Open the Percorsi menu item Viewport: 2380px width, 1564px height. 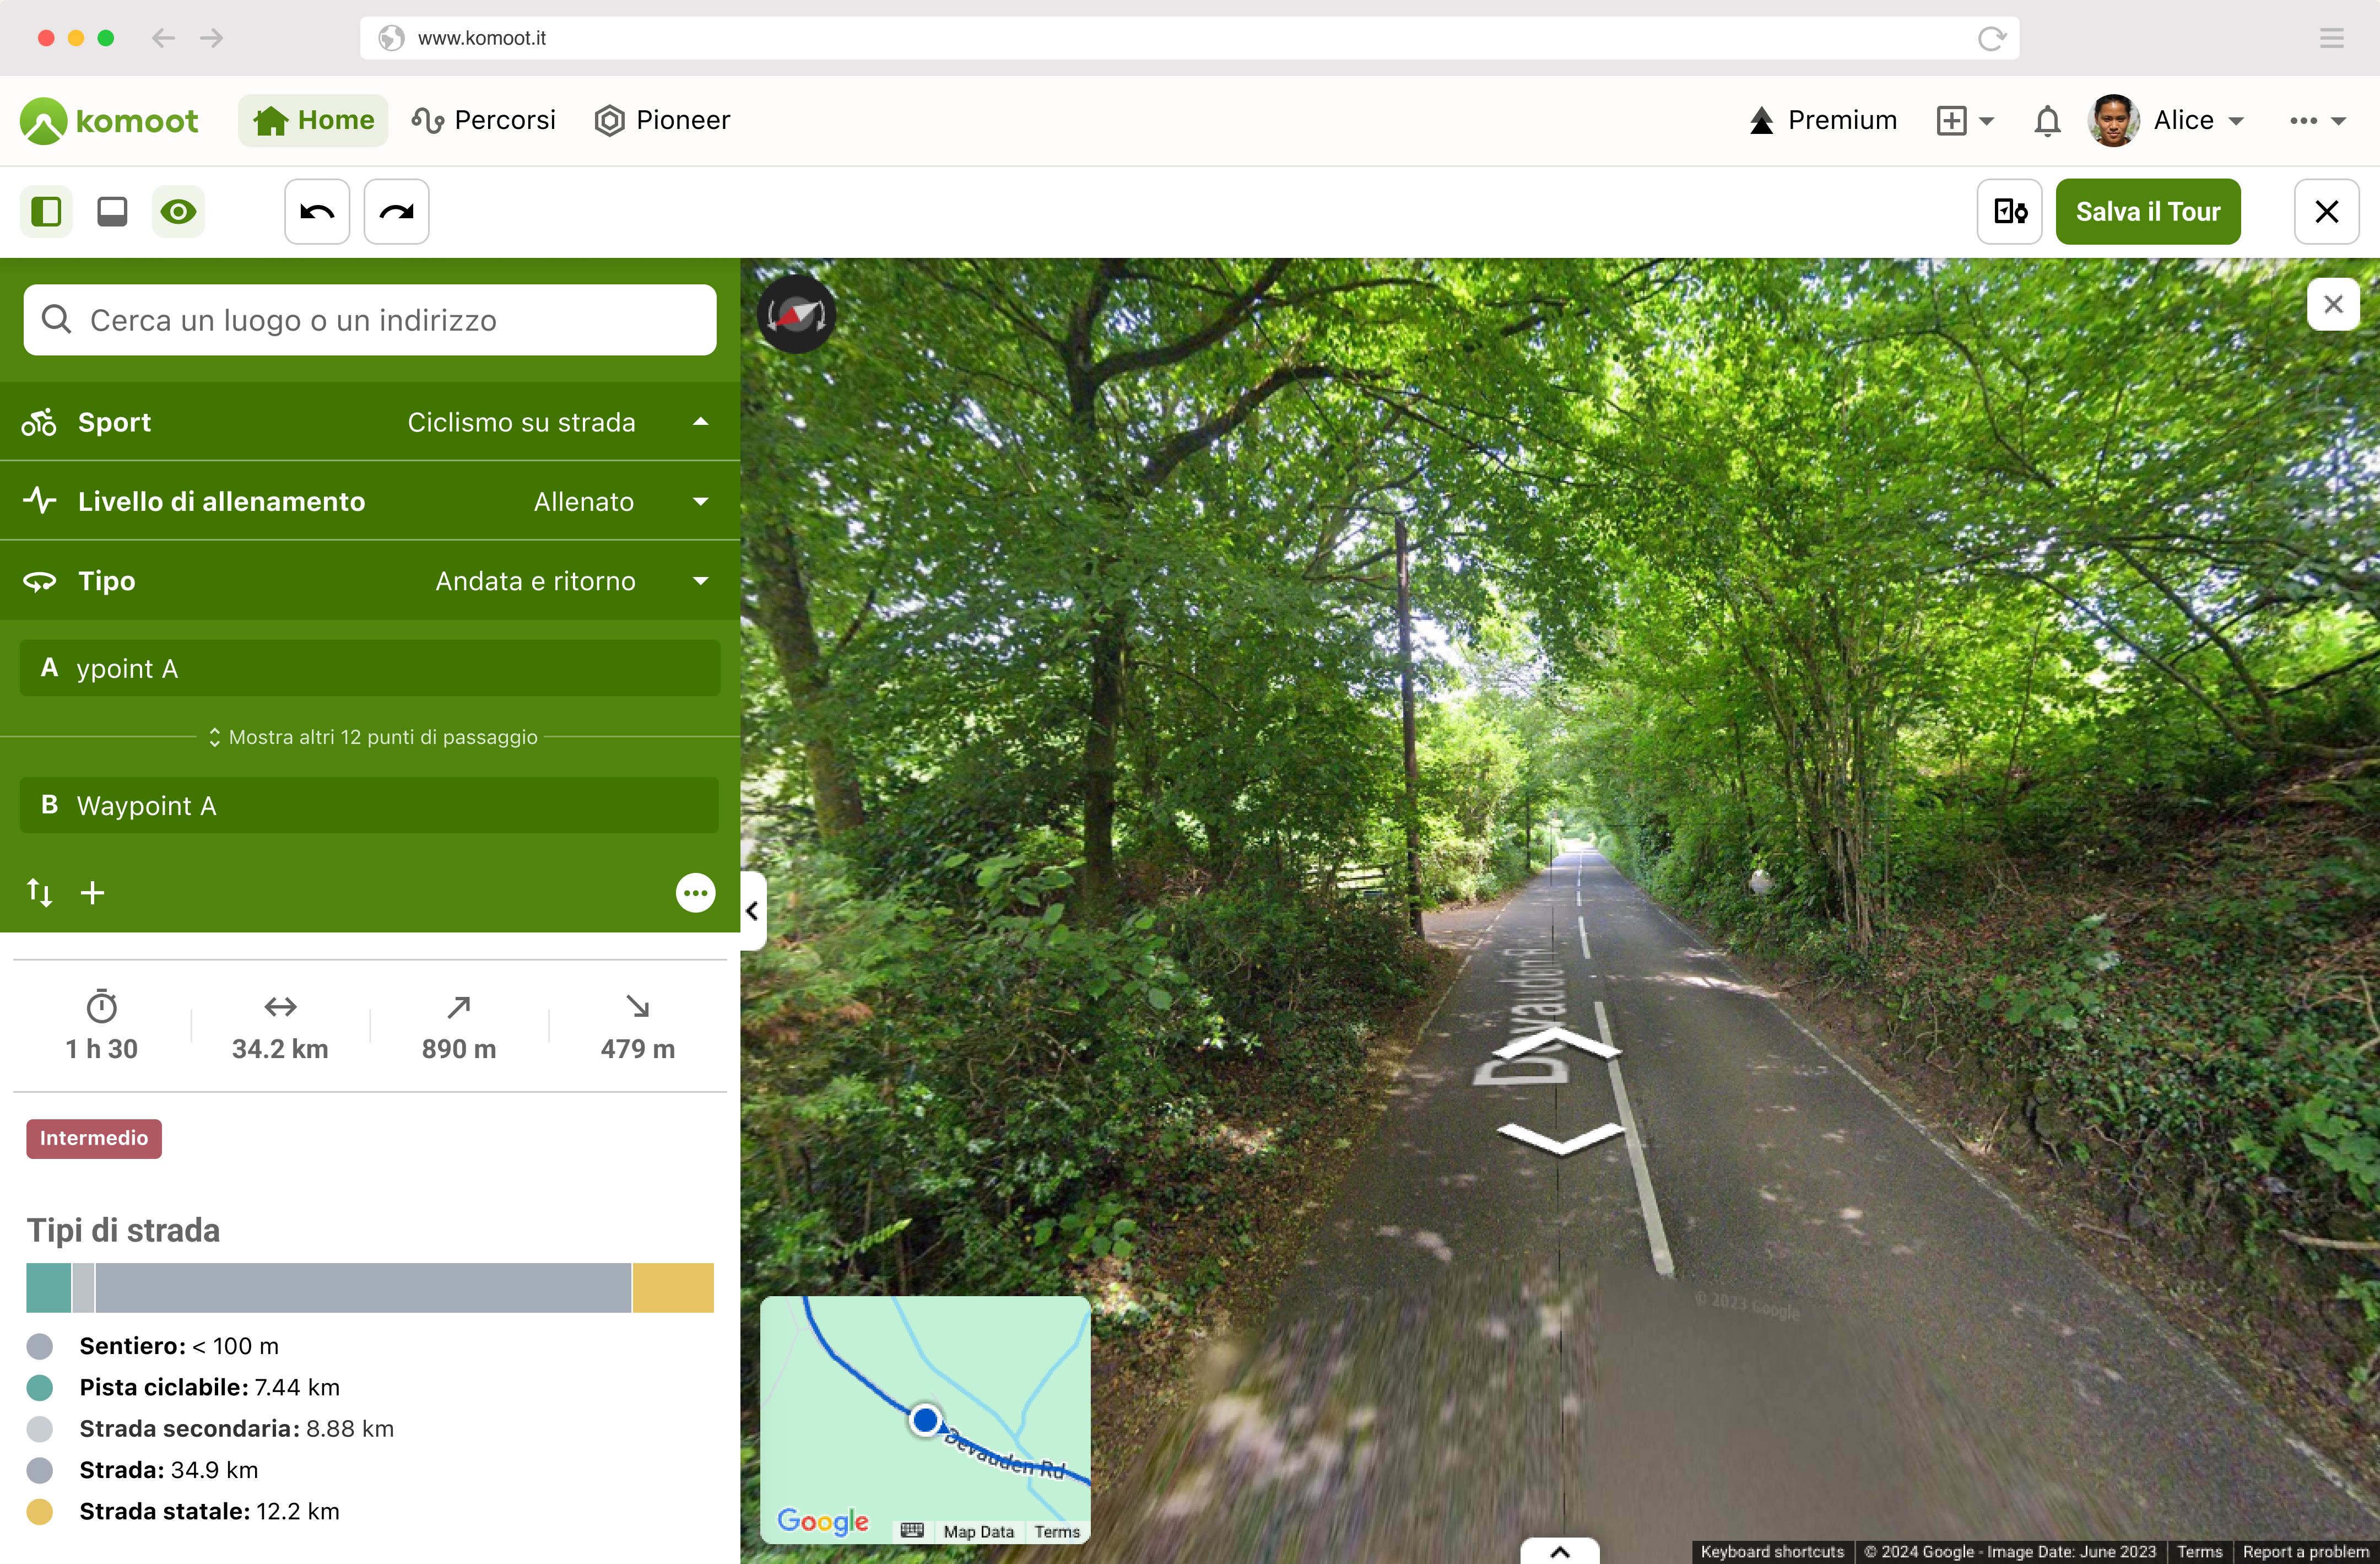coord(484,121)
